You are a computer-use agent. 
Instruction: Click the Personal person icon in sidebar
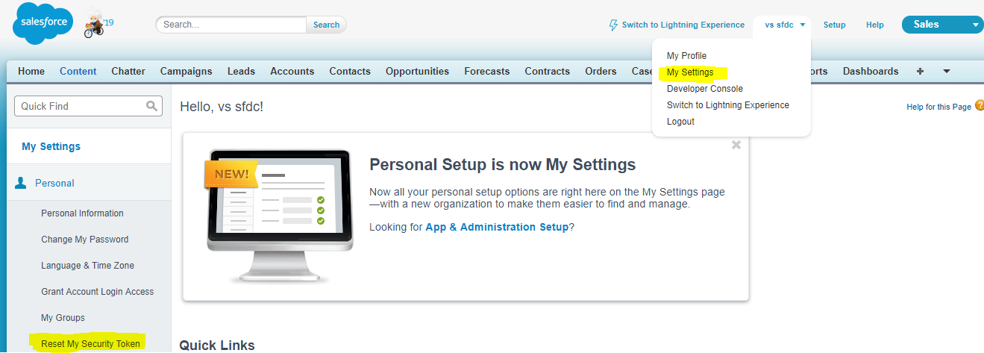click(21, 183)
